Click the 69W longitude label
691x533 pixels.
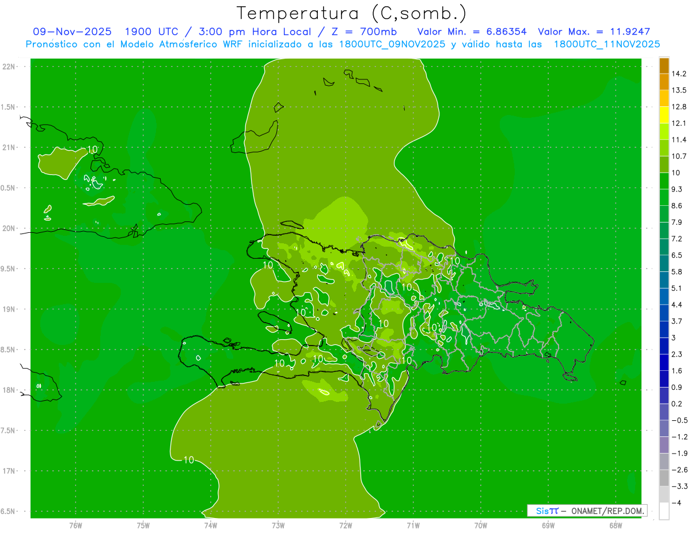(x=548, y=526)
